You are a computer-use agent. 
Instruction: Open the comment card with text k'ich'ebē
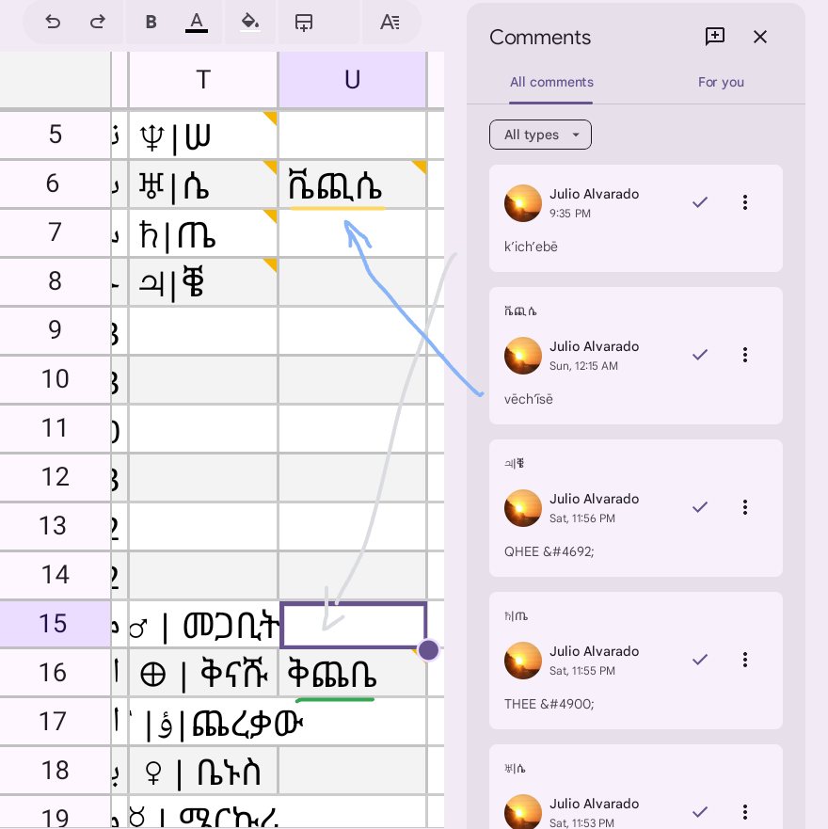point(635,218)
